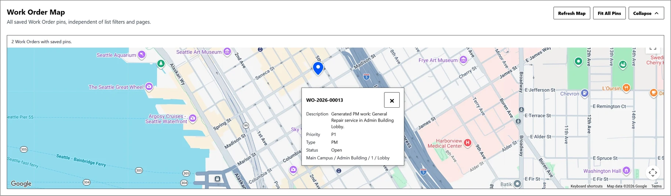The image size is (671, 196).
Task: Click the Main Campus / Admin Building location text
Action: point(348,158)
